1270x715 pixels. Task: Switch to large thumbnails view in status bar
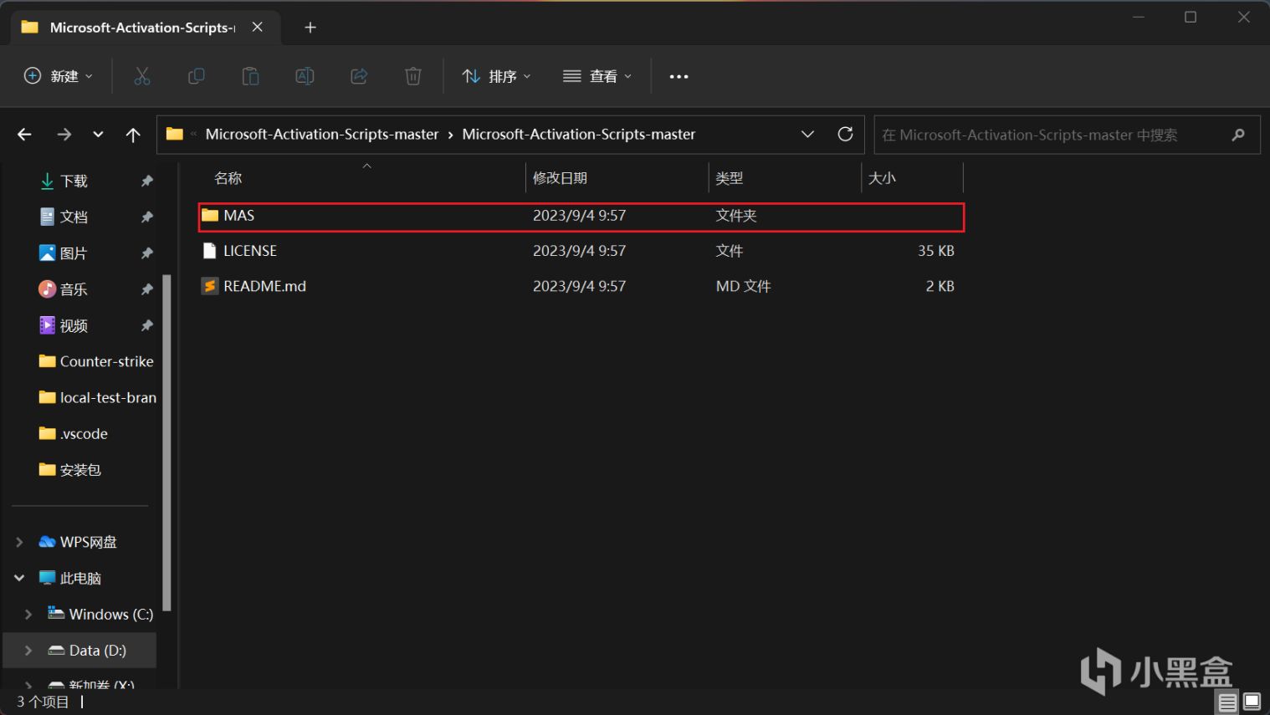(1252, 702)
